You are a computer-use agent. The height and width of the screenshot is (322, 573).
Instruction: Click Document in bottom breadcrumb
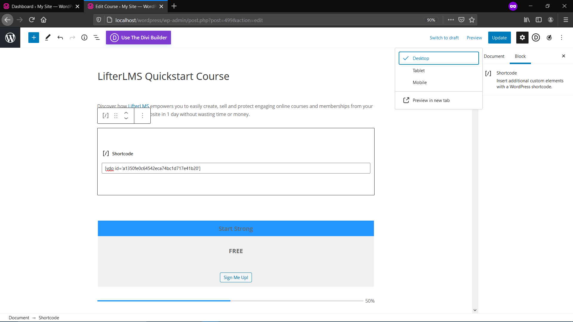click(x=19, y=318)
